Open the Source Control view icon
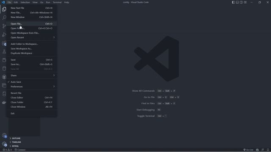 pos(4,26)
